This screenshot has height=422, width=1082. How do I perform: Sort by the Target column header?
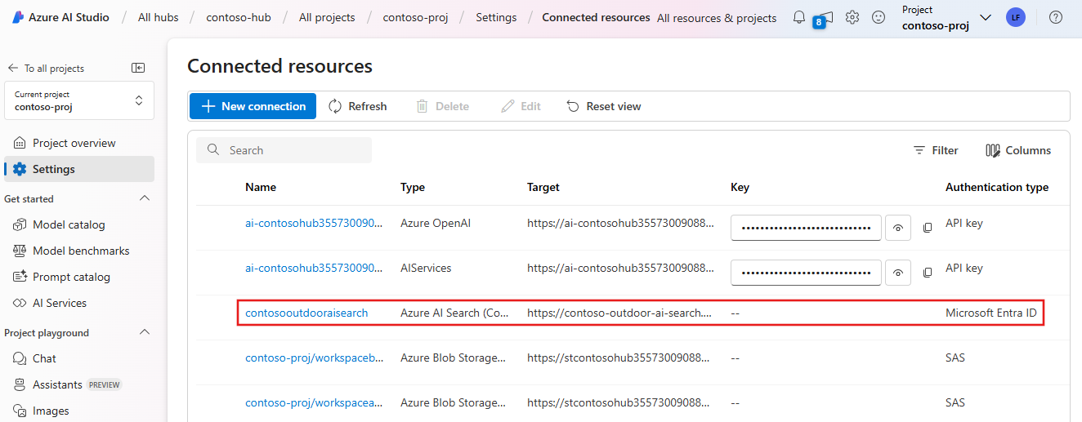543,187
